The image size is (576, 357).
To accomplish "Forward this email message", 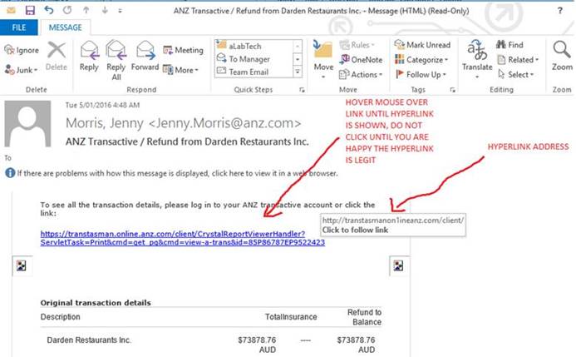I will coord(145,56).
